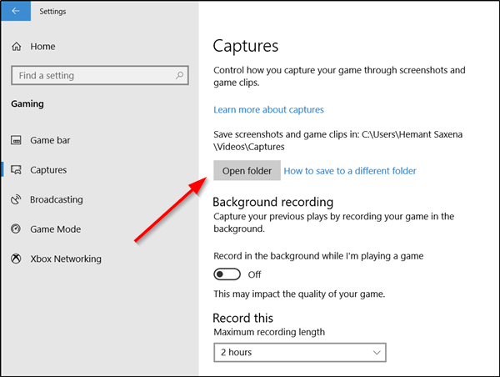Open the 'Learn more about captures' link
The image size is (500, 377).
268,109
